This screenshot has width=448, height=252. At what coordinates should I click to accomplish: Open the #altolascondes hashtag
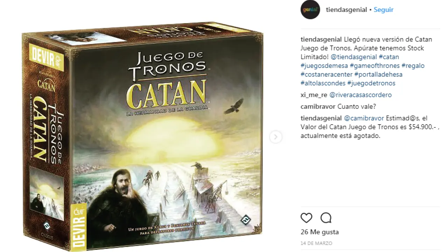coord(323,83)
